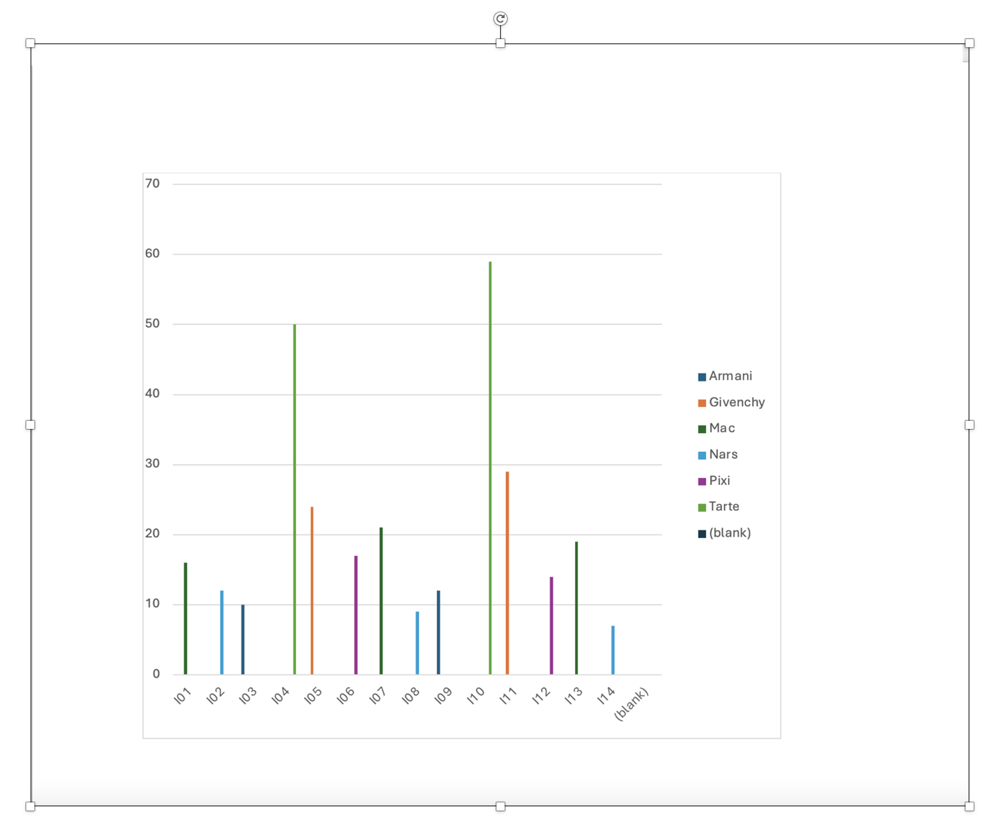This screenshot has width=1004, height=817.
Task: Click the I10 category axis label
Action: pos(476,696)
